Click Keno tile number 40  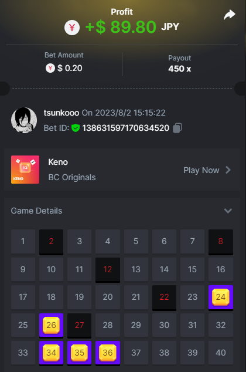coord(221,353)
